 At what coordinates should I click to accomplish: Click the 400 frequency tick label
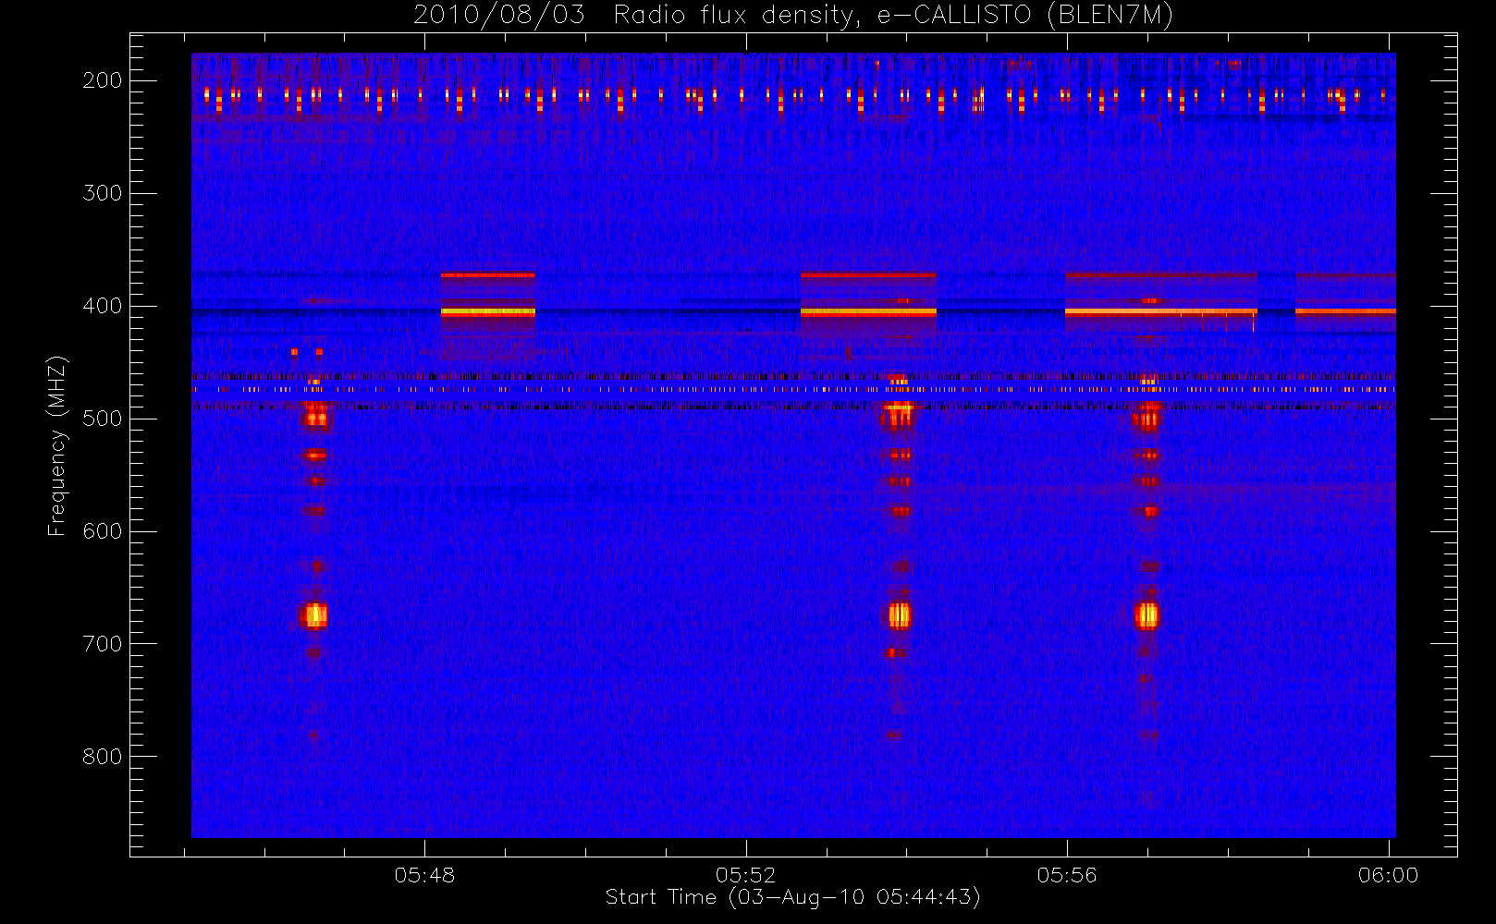[x=102, y=306]
